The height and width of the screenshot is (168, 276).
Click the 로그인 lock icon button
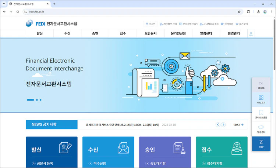(151, 24)
